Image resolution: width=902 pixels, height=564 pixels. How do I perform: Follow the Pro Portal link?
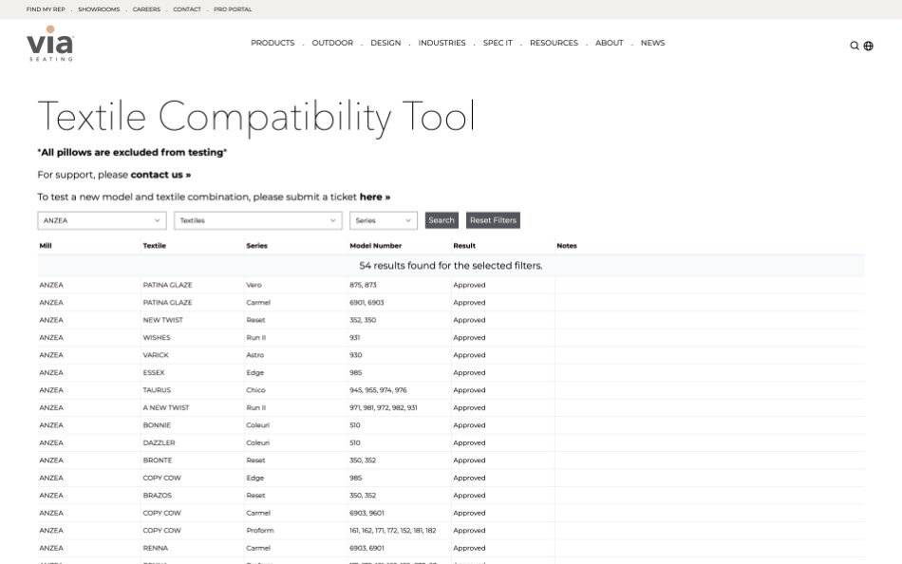[233, 9]
